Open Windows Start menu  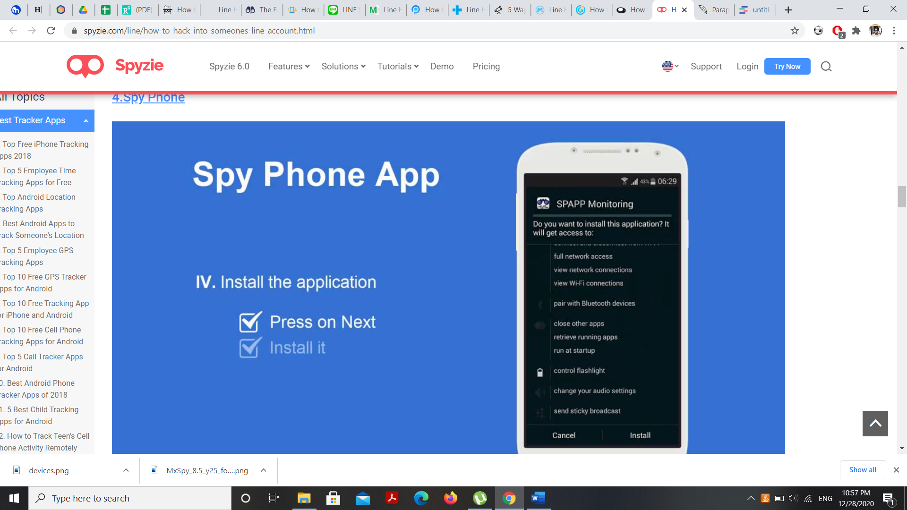[x=14, y=498]
